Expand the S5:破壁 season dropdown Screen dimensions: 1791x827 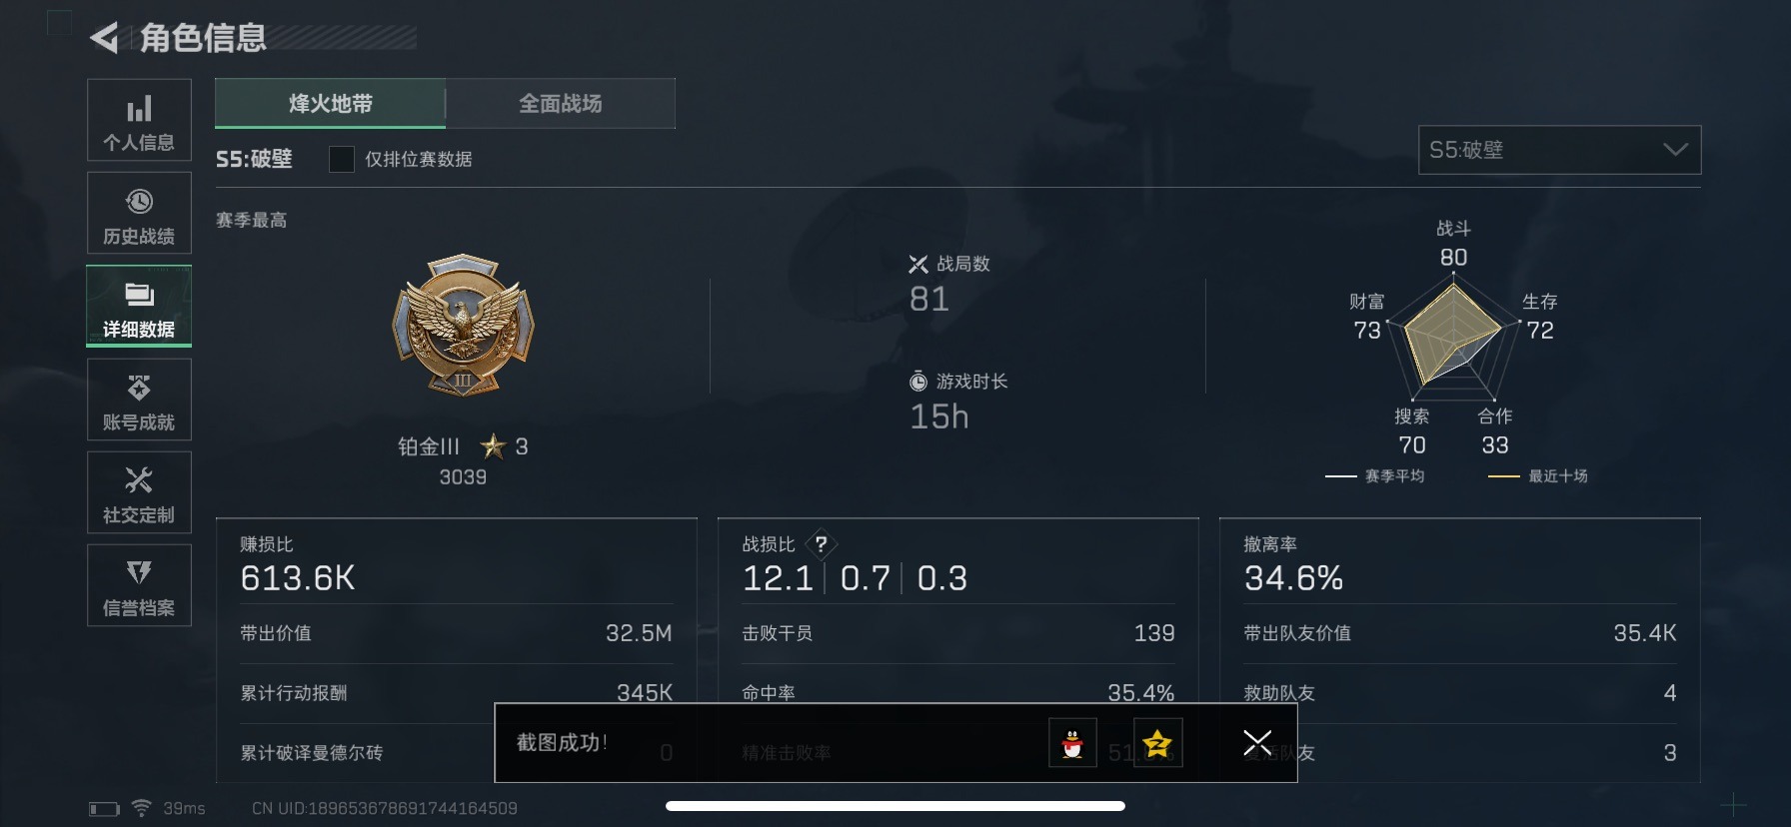(1559, 150)
